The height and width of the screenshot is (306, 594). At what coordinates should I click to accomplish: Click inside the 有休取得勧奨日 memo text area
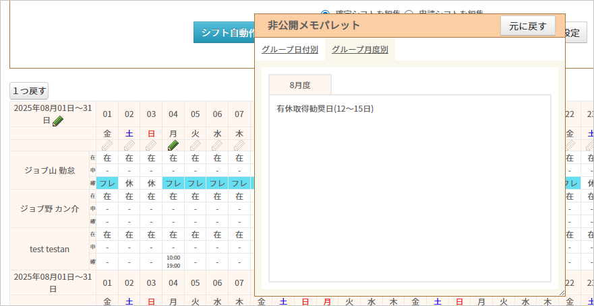(x=409, y=188)
